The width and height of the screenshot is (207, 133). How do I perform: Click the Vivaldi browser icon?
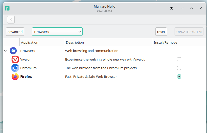(x=15, y=59)
